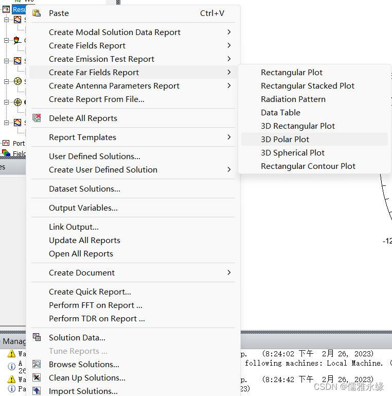Open Create Antenna Parameters Report submenu

(x=133, y=85)
